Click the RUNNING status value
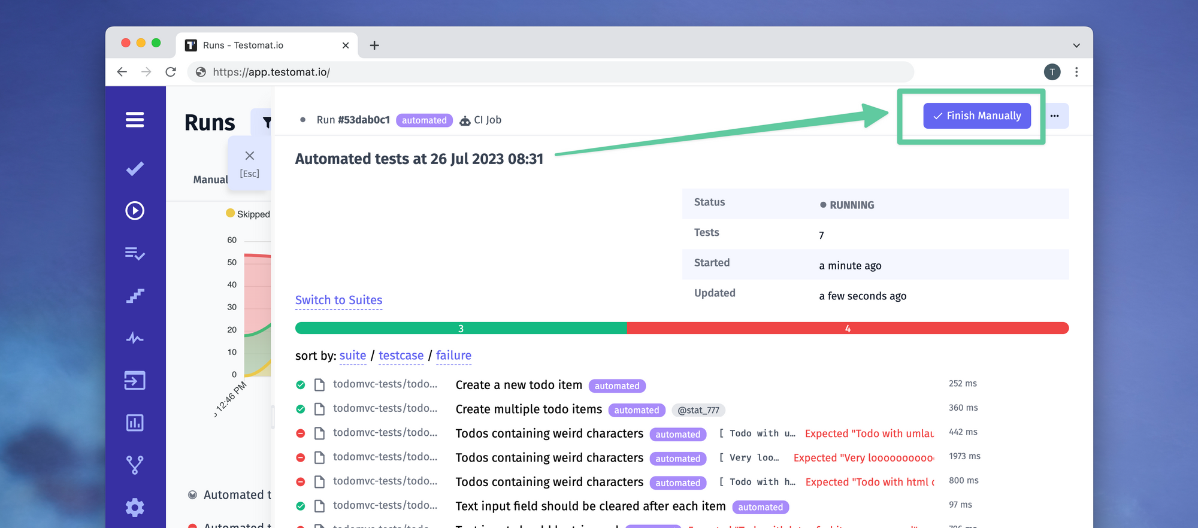Viewport: 1198px width, 528px height. pos(847,205)
